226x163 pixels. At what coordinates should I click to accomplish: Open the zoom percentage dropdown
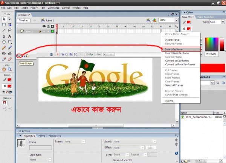click(x=176, y=20)
